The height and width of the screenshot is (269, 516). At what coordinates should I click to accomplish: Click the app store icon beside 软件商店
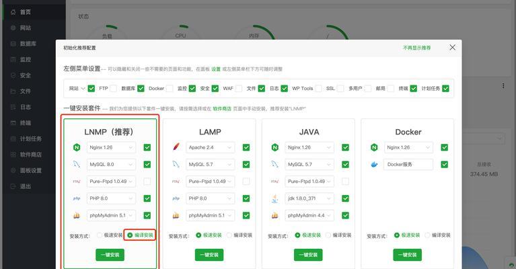pyautogui.click(x=13, y=154)
